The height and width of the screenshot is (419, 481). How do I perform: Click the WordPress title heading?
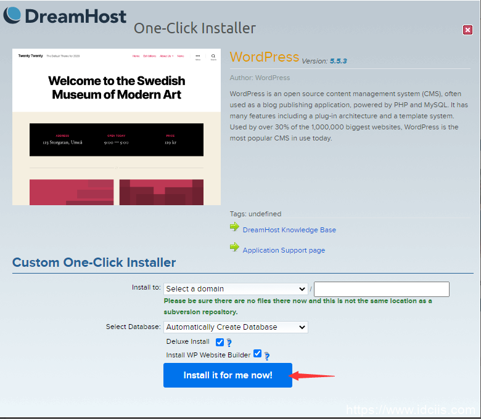pyautogui.click(x=264, y=57)
